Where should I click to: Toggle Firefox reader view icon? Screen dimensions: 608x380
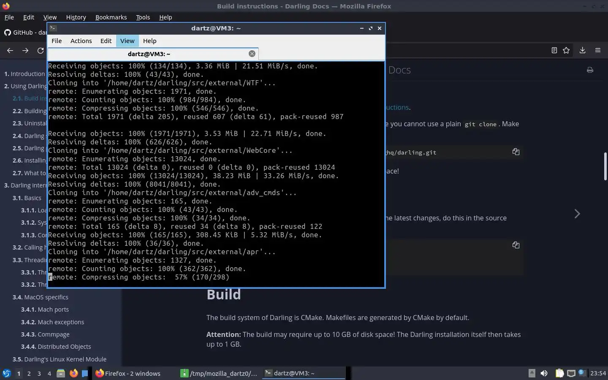[x=554, y=50]
